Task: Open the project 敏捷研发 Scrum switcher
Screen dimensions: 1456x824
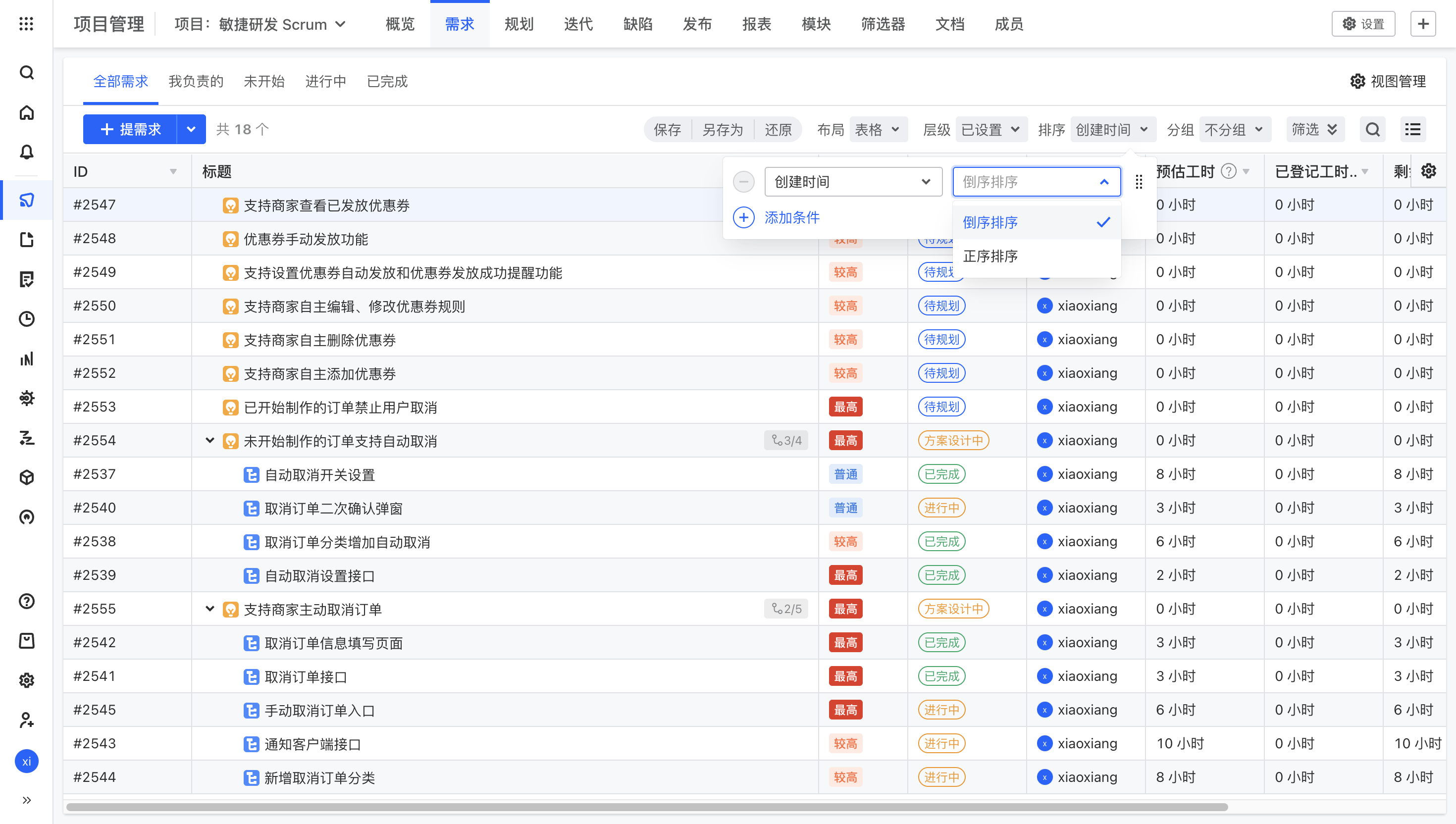Action: (260, 24)
